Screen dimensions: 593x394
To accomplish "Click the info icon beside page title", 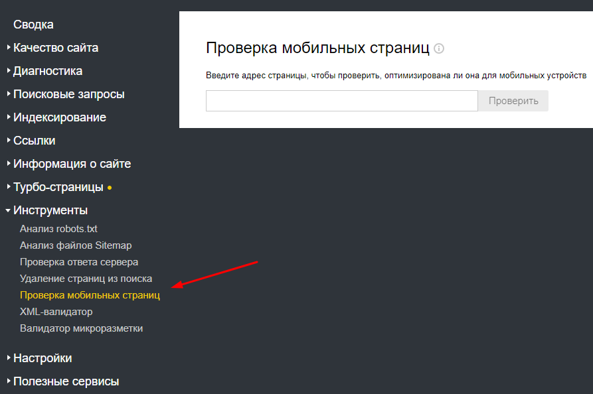I will coord(439,48).
